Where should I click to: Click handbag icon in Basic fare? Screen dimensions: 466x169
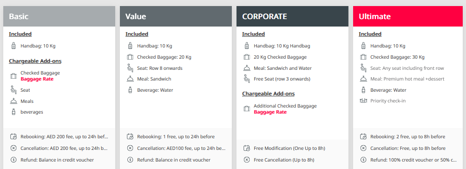click(14, 46)
